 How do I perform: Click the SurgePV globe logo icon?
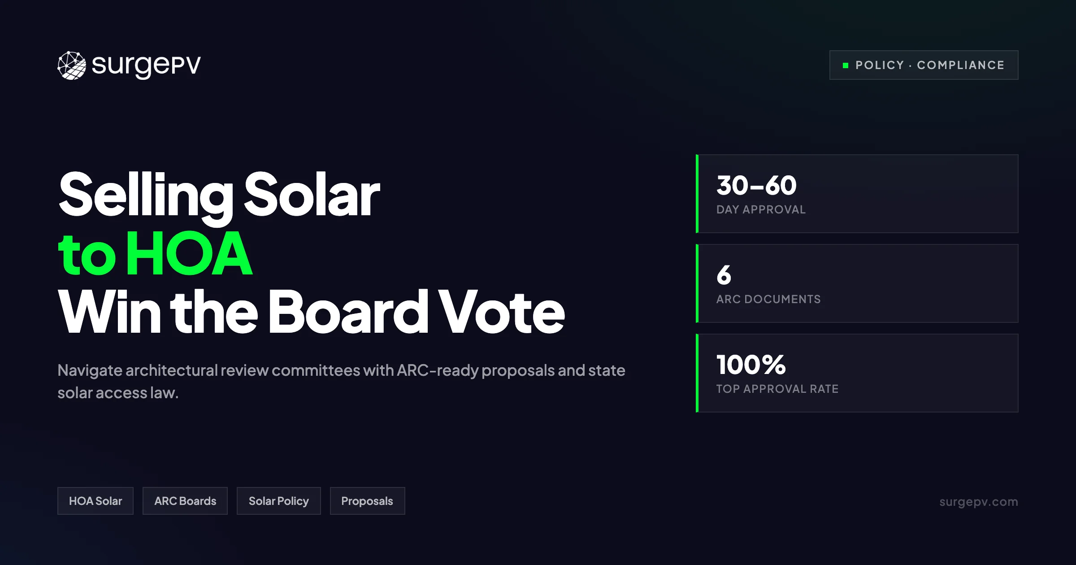(72, 65)
